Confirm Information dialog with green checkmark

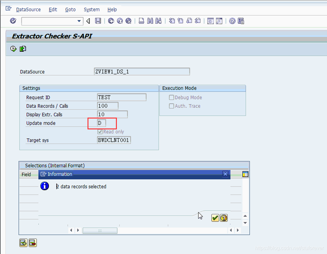pos(215,218)
